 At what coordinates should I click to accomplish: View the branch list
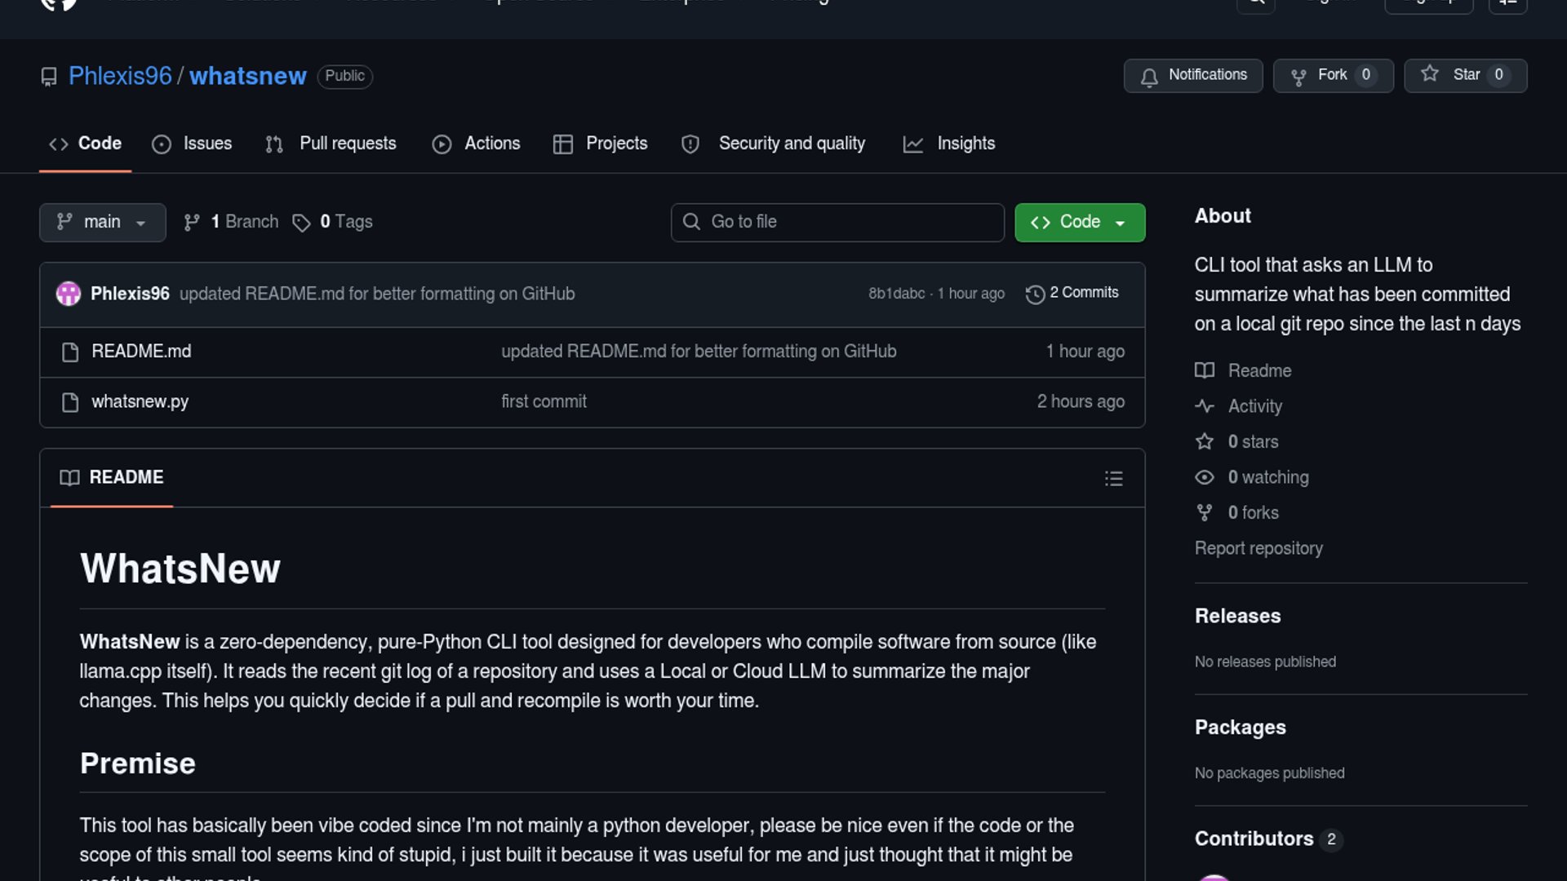pos(232,222)
